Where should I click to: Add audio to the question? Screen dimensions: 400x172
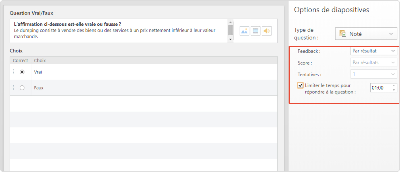tap(267, 31)
